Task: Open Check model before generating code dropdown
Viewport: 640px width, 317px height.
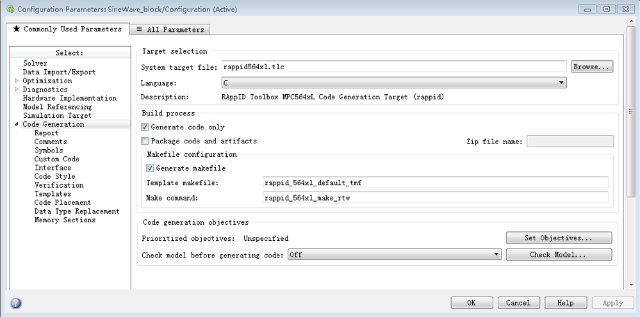Action: [x=394, y=255]
